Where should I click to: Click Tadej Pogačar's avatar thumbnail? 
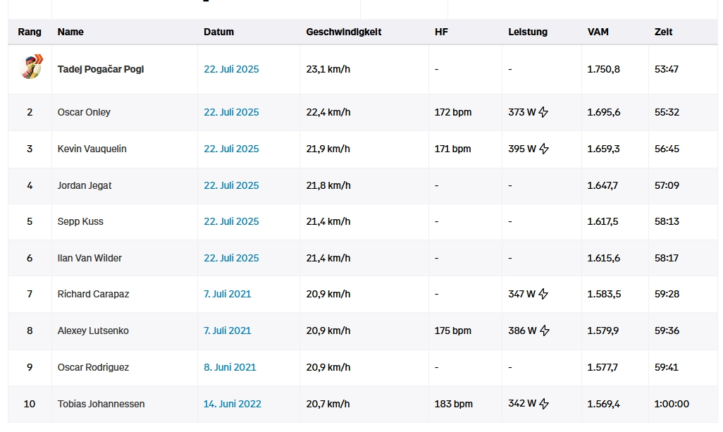30,67
